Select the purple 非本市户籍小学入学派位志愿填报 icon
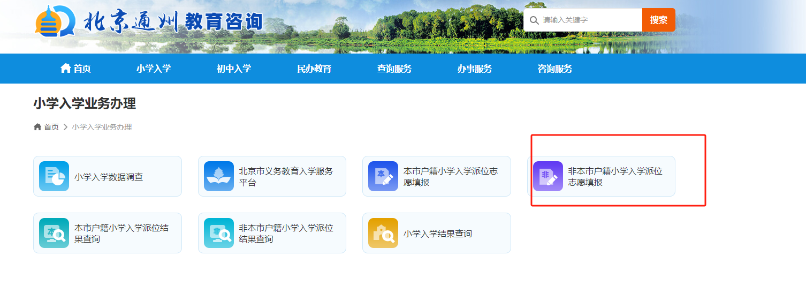The width and height of the screenshot is (806, 293). [548, 176]
